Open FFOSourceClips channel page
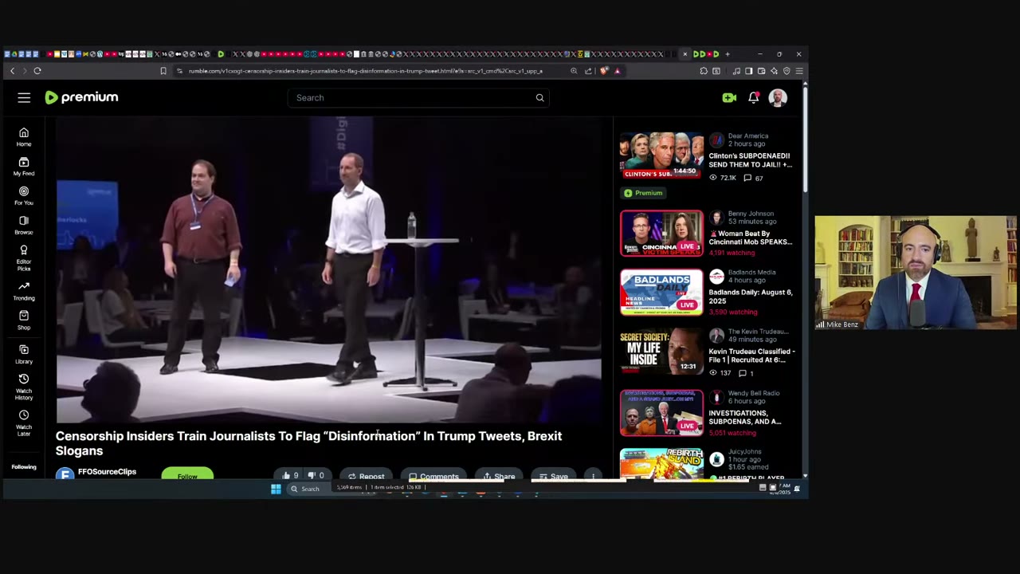 (107, 472)
